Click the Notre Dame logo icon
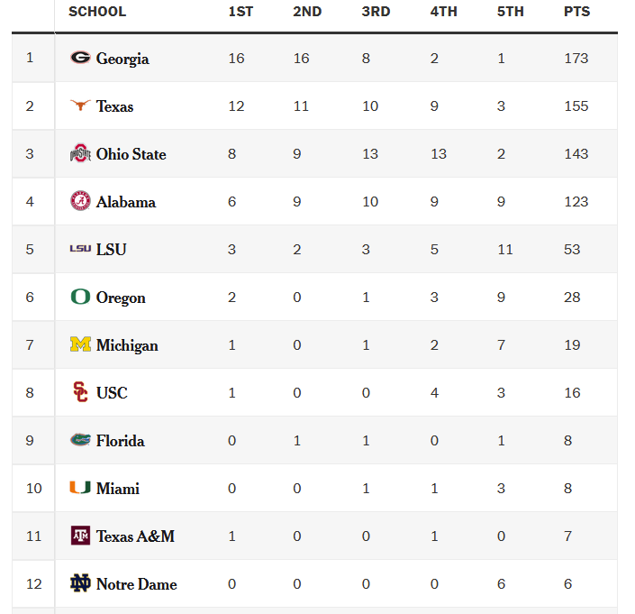 point(80,583)
